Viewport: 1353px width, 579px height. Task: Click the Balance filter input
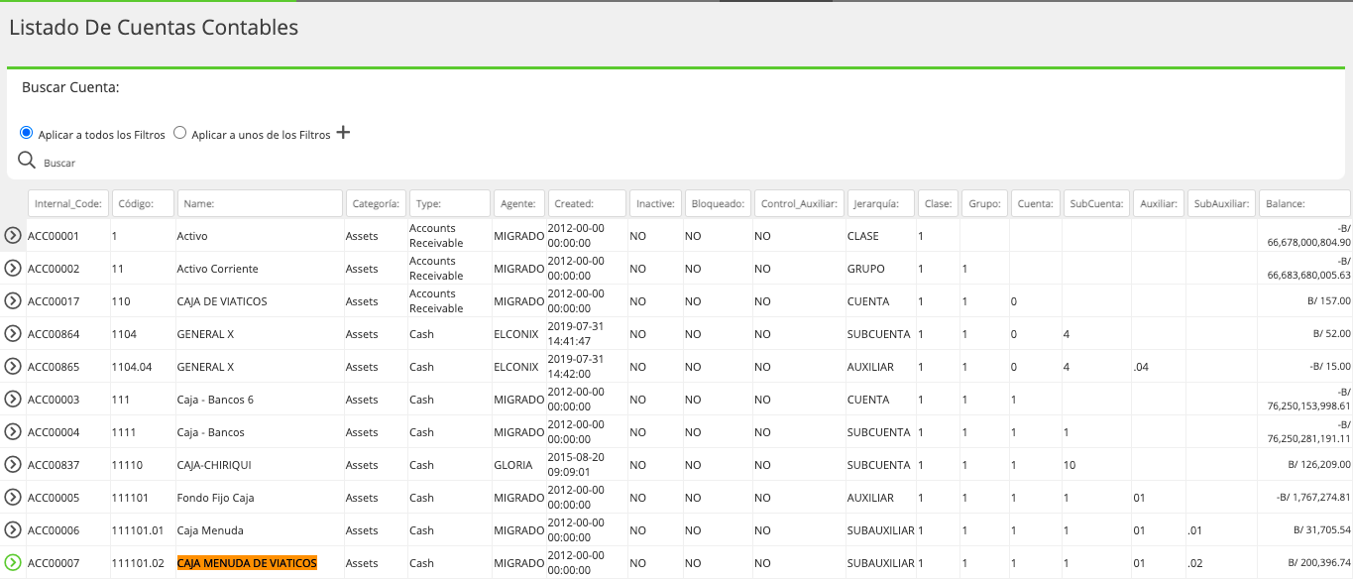1304,203
